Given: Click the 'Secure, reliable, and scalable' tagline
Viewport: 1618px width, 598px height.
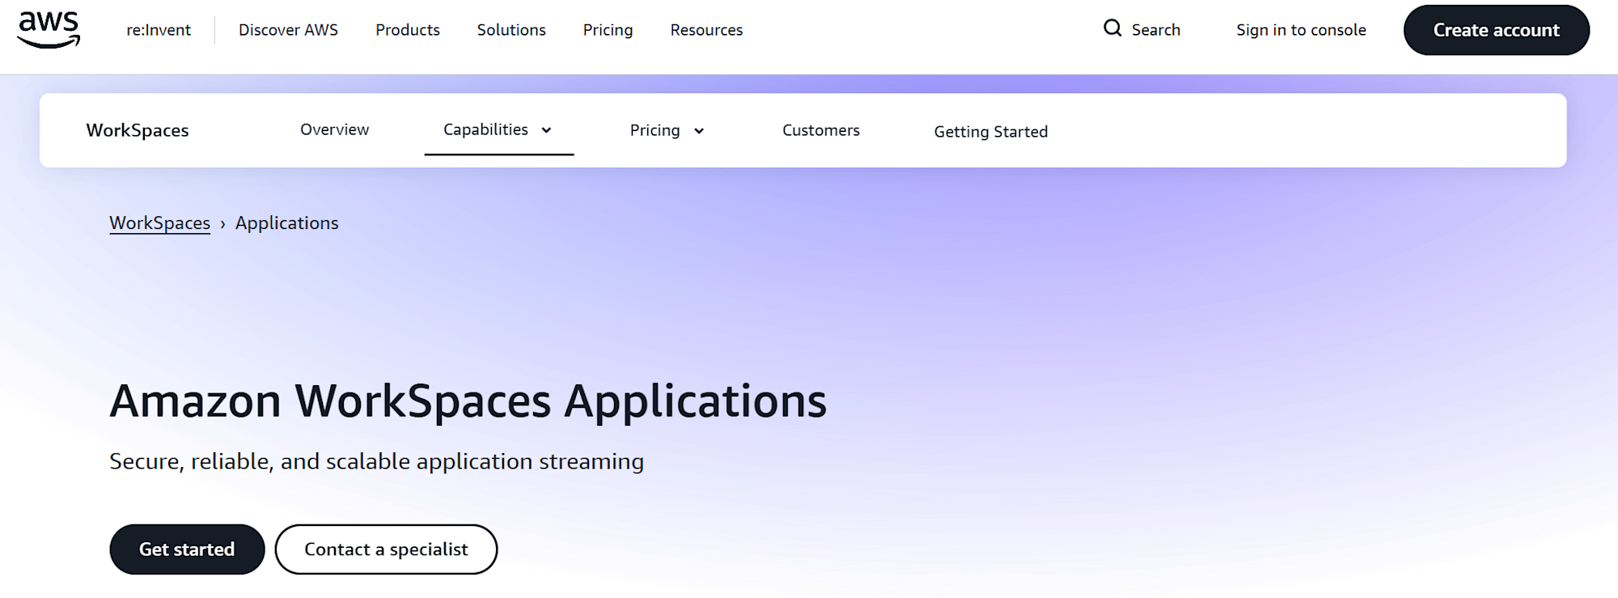Looking at the screenshot, I should pos(377,461).
